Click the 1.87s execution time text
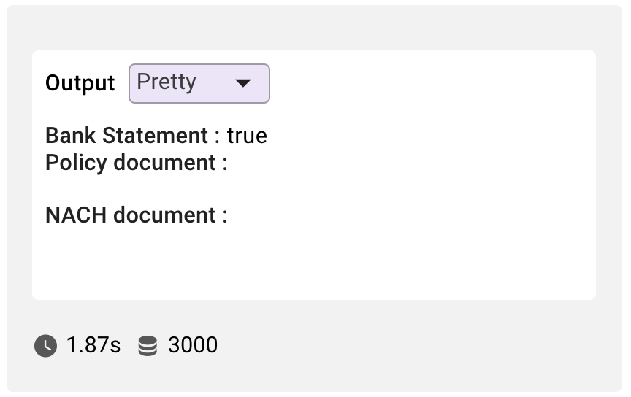631x397 pixels. coord(93,345)
